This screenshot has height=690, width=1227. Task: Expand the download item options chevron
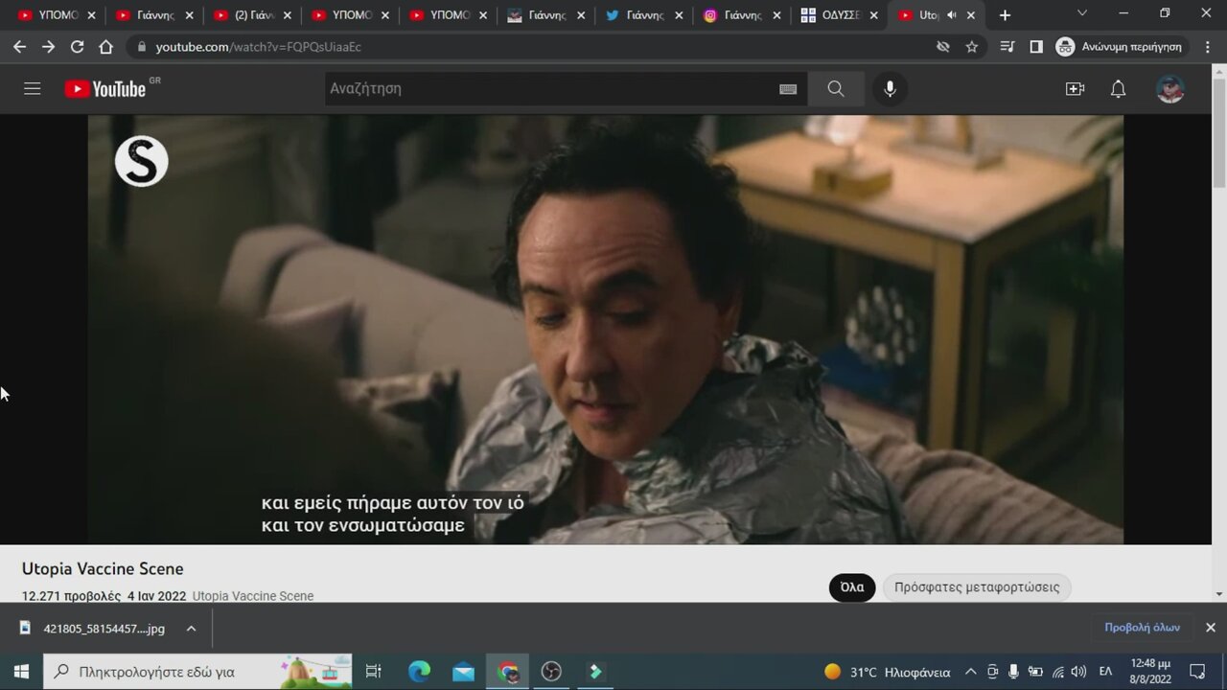point(191,629)
